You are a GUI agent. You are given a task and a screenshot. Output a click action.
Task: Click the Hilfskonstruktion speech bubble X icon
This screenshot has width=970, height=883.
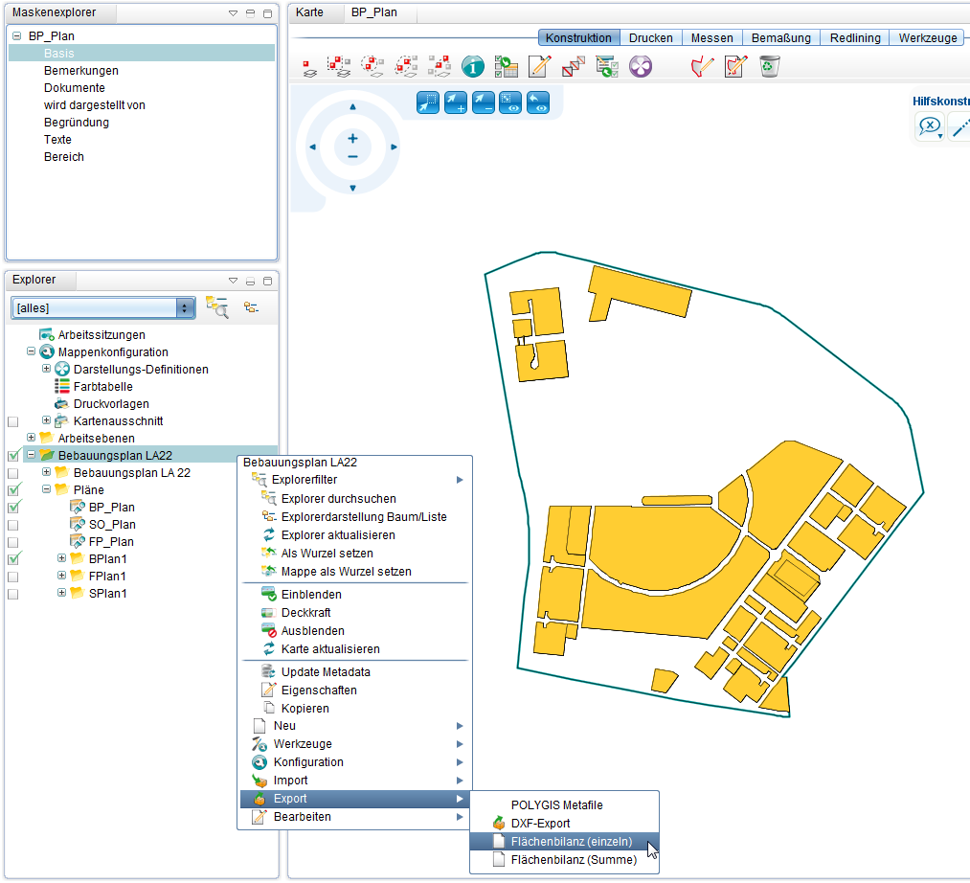(x=928, y=126)
